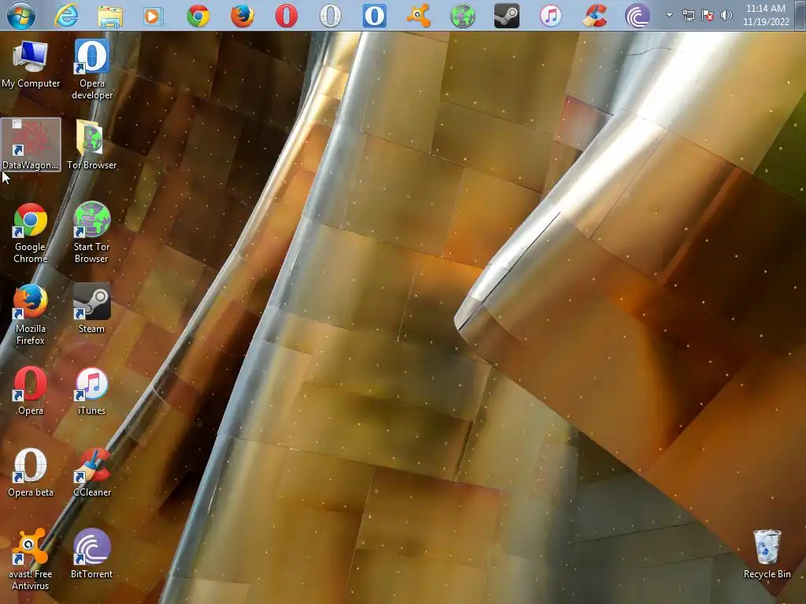Open the volume speaker tray icon
The width and height of the screenshot is (806, 604).
(x=727, y=15)
